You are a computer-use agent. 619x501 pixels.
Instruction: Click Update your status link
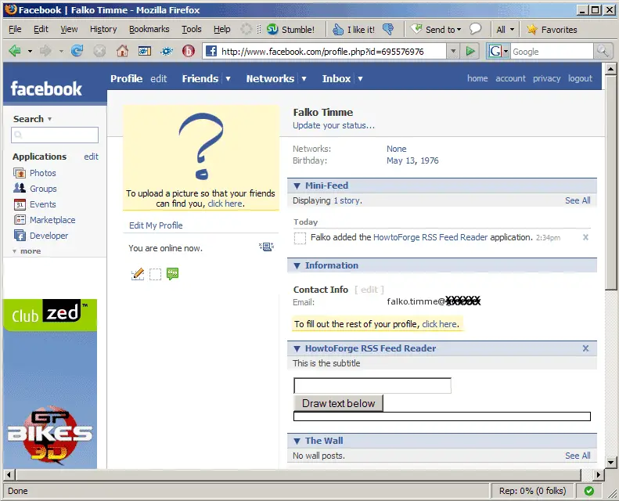click(333, 125)
